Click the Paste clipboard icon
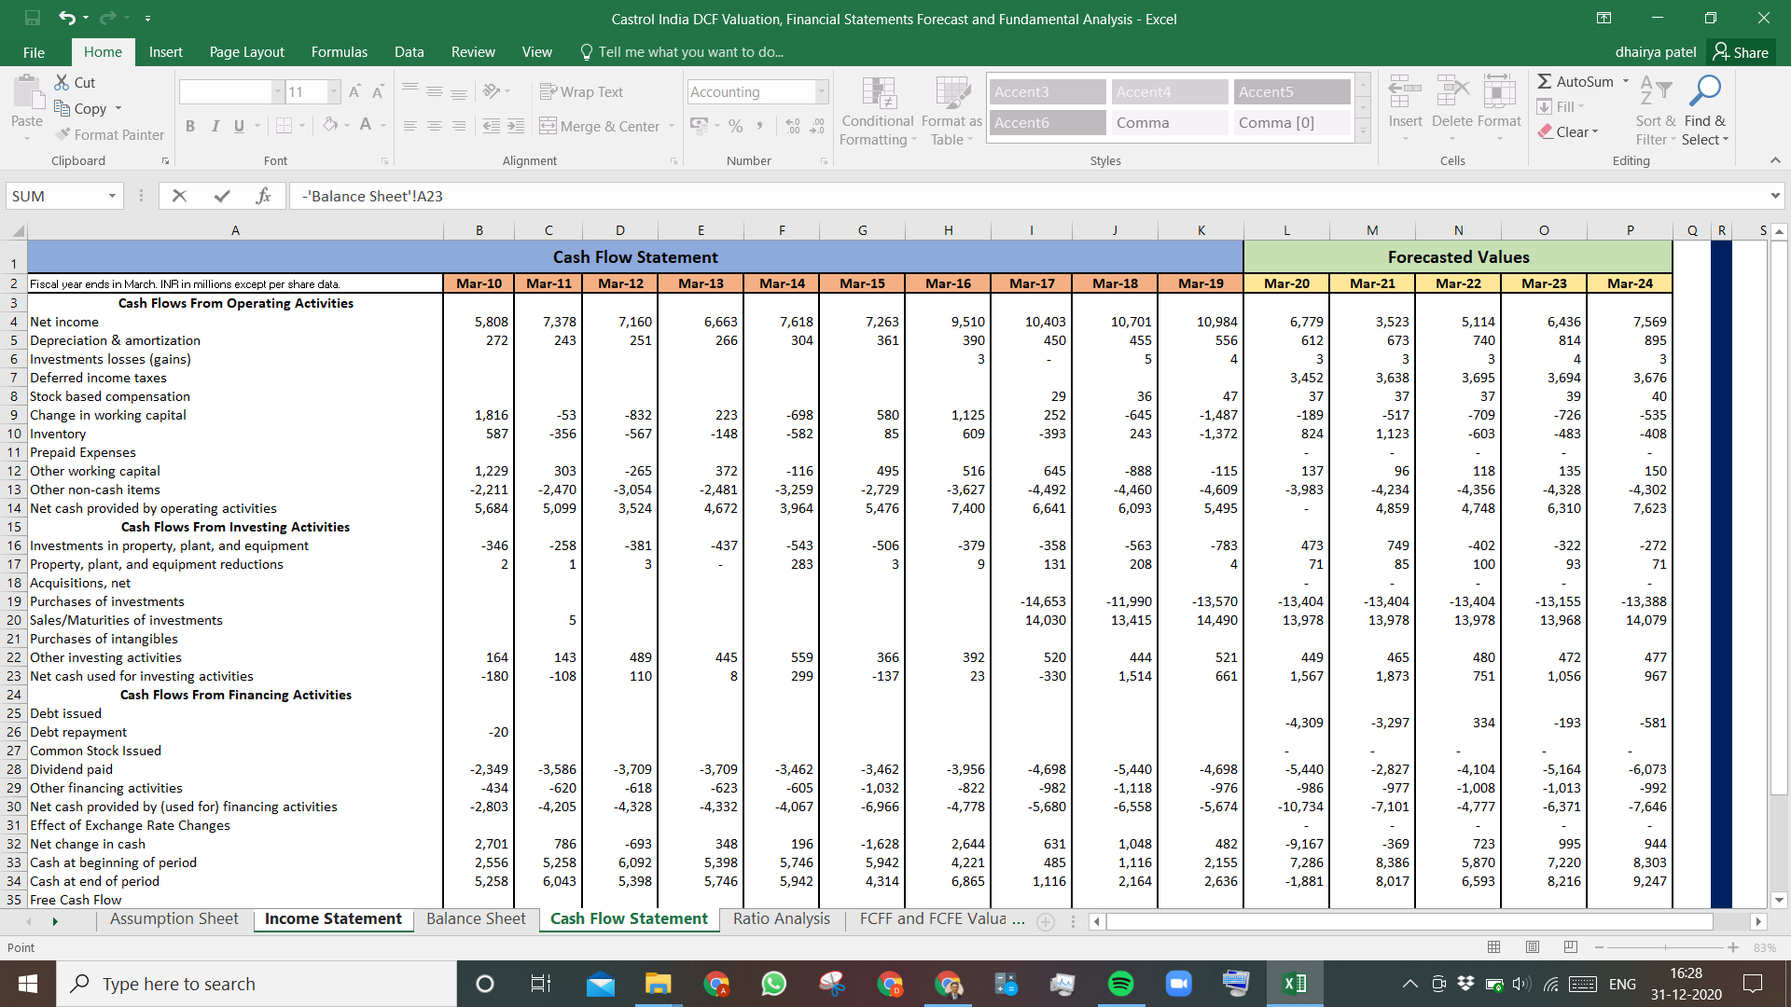Image resolution: width=1791 pixels, height=1007 pixels. 27,93
